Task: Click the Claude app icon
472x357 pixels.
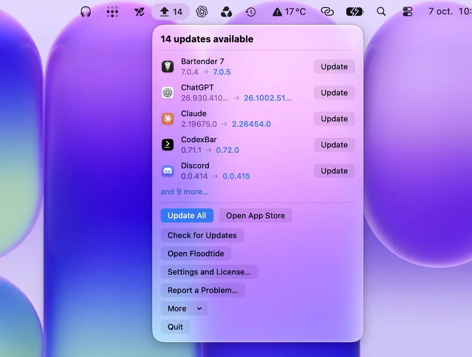Action: [x=168, y=119]
